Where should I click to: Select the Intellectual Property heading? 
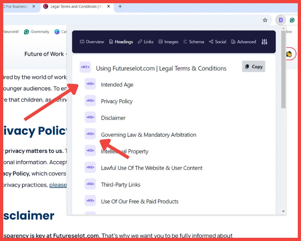click(125, 151)
